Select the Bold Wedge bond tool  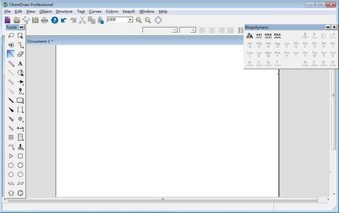(x=11, y=110)
